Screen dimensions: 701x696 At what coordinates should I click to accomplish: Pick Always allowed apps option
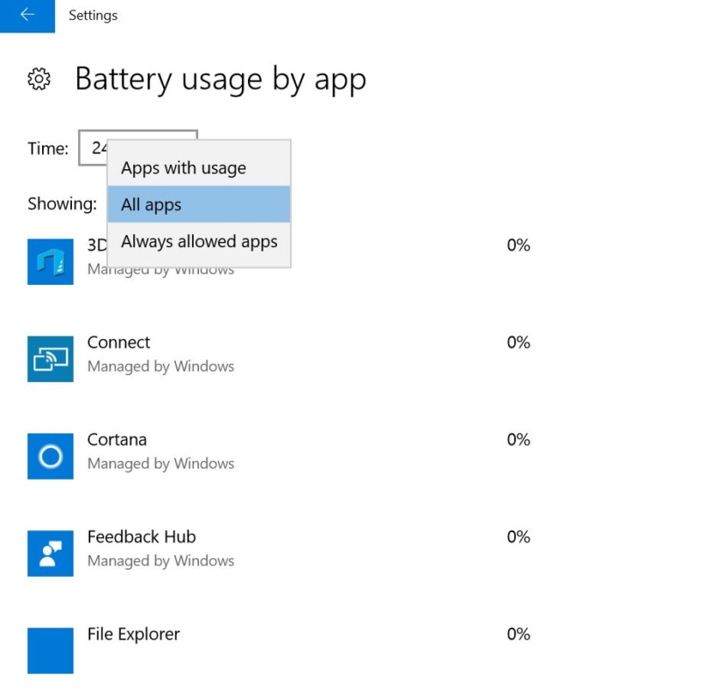tap(198, 241)
